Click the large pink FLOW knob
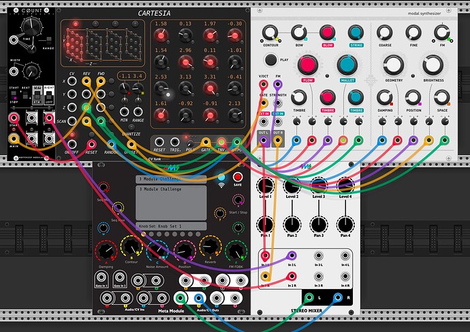 [308, 65]
